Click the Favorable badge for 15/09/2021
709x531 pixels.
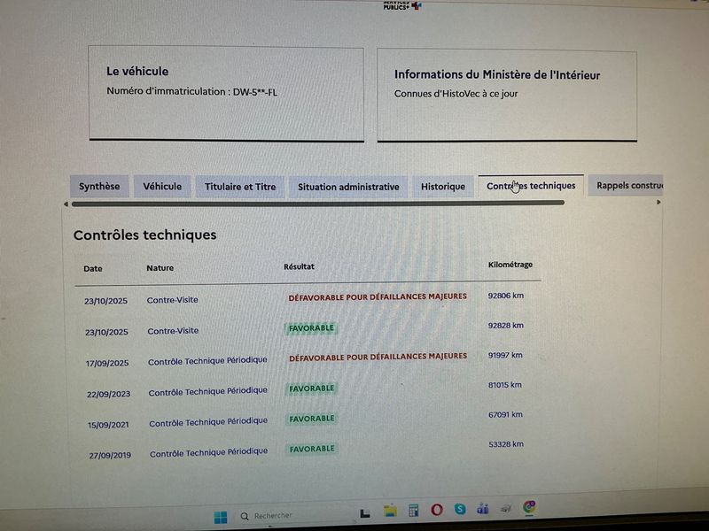coord(312,419)
